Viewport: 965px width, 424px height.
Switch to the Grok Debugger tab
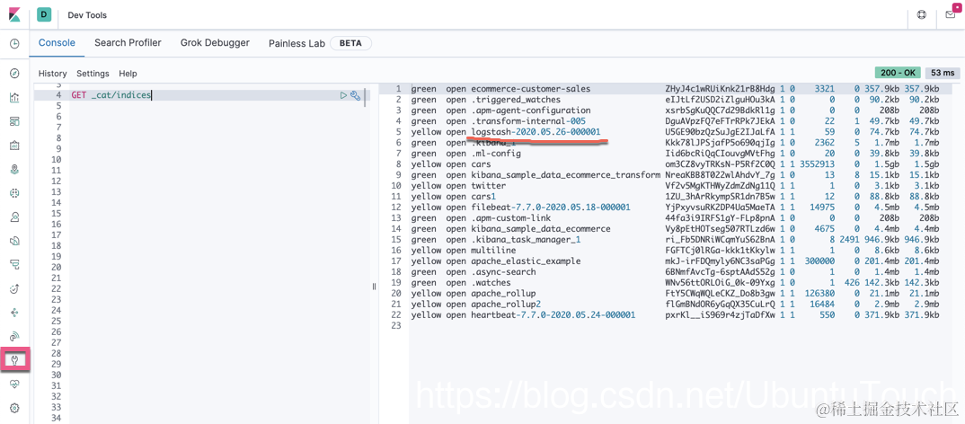pyautogui.click(x=215, y=42)
